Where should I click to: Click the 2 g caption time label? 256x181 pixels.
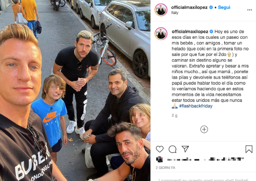coord(174,115)
